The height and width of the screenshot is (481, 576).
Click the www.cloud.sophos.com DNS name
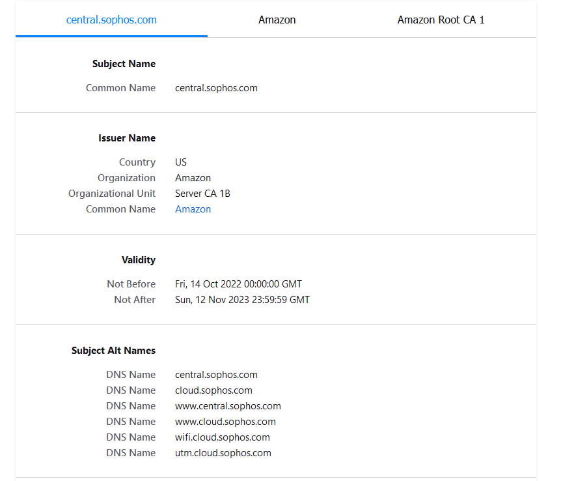[x=226, y=422]
